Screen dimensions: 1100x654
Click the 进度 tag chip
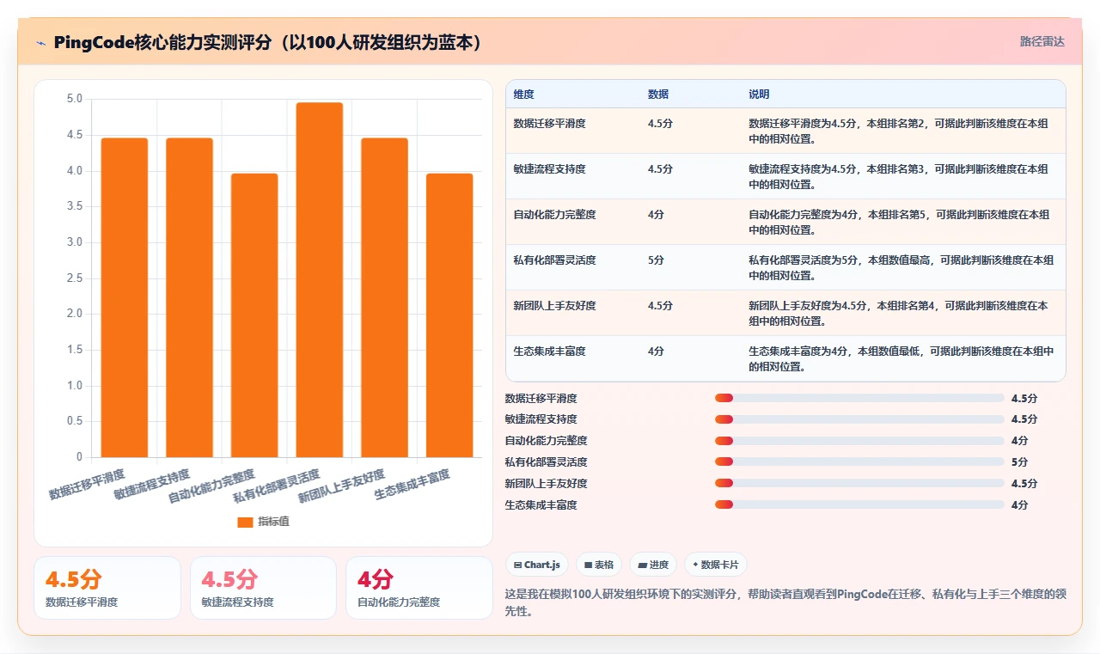tap(653, 565)
